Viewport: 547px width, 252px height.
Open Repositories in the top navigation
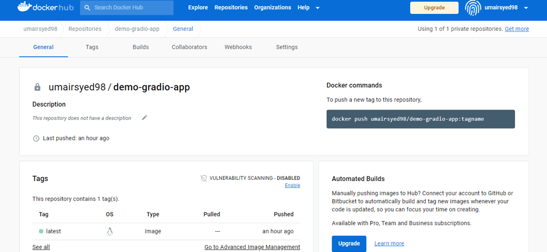pyautogui.click(x=231, y=8)
